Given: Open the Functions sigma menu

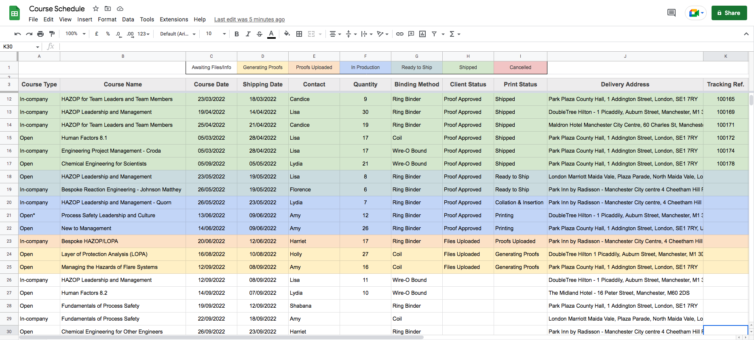Looking at the screenshot, I should pyautogui.click(x=455, y=34).
